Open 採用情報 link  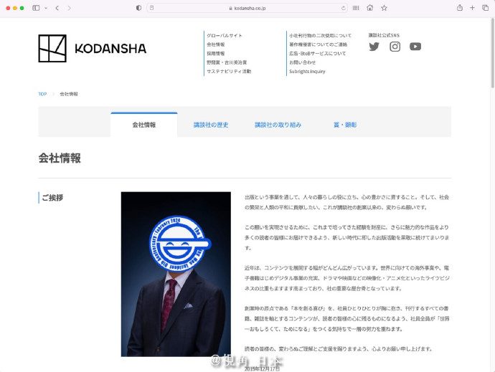tap(216, 54)
